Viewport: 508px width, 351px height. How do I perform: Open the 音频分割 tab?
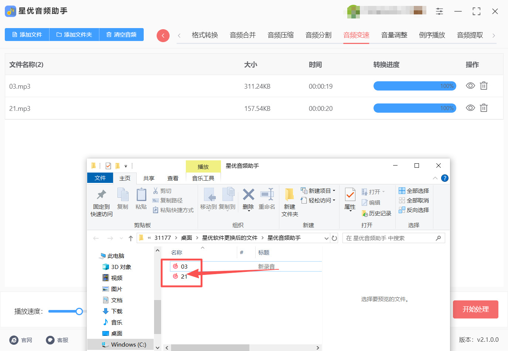coord(318,35)
